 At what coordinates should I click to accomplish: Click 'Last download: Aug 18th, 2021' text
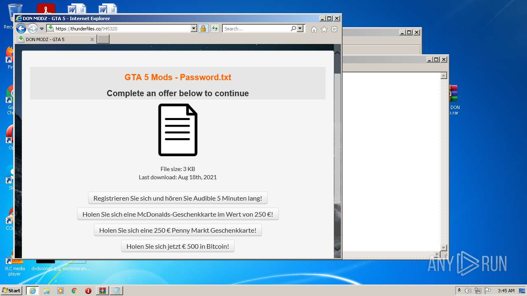click(178, 177)
